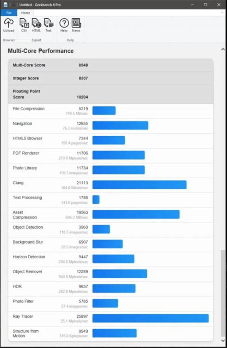Export results as CSV

(24, 25)
